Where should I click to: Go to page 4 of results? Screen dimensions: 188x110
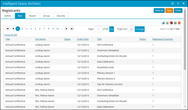pyautogui.click(x=31, y=29)
